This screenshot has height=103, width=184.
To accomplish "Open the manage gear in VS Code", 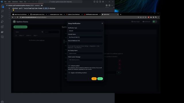I will (2, 102).
